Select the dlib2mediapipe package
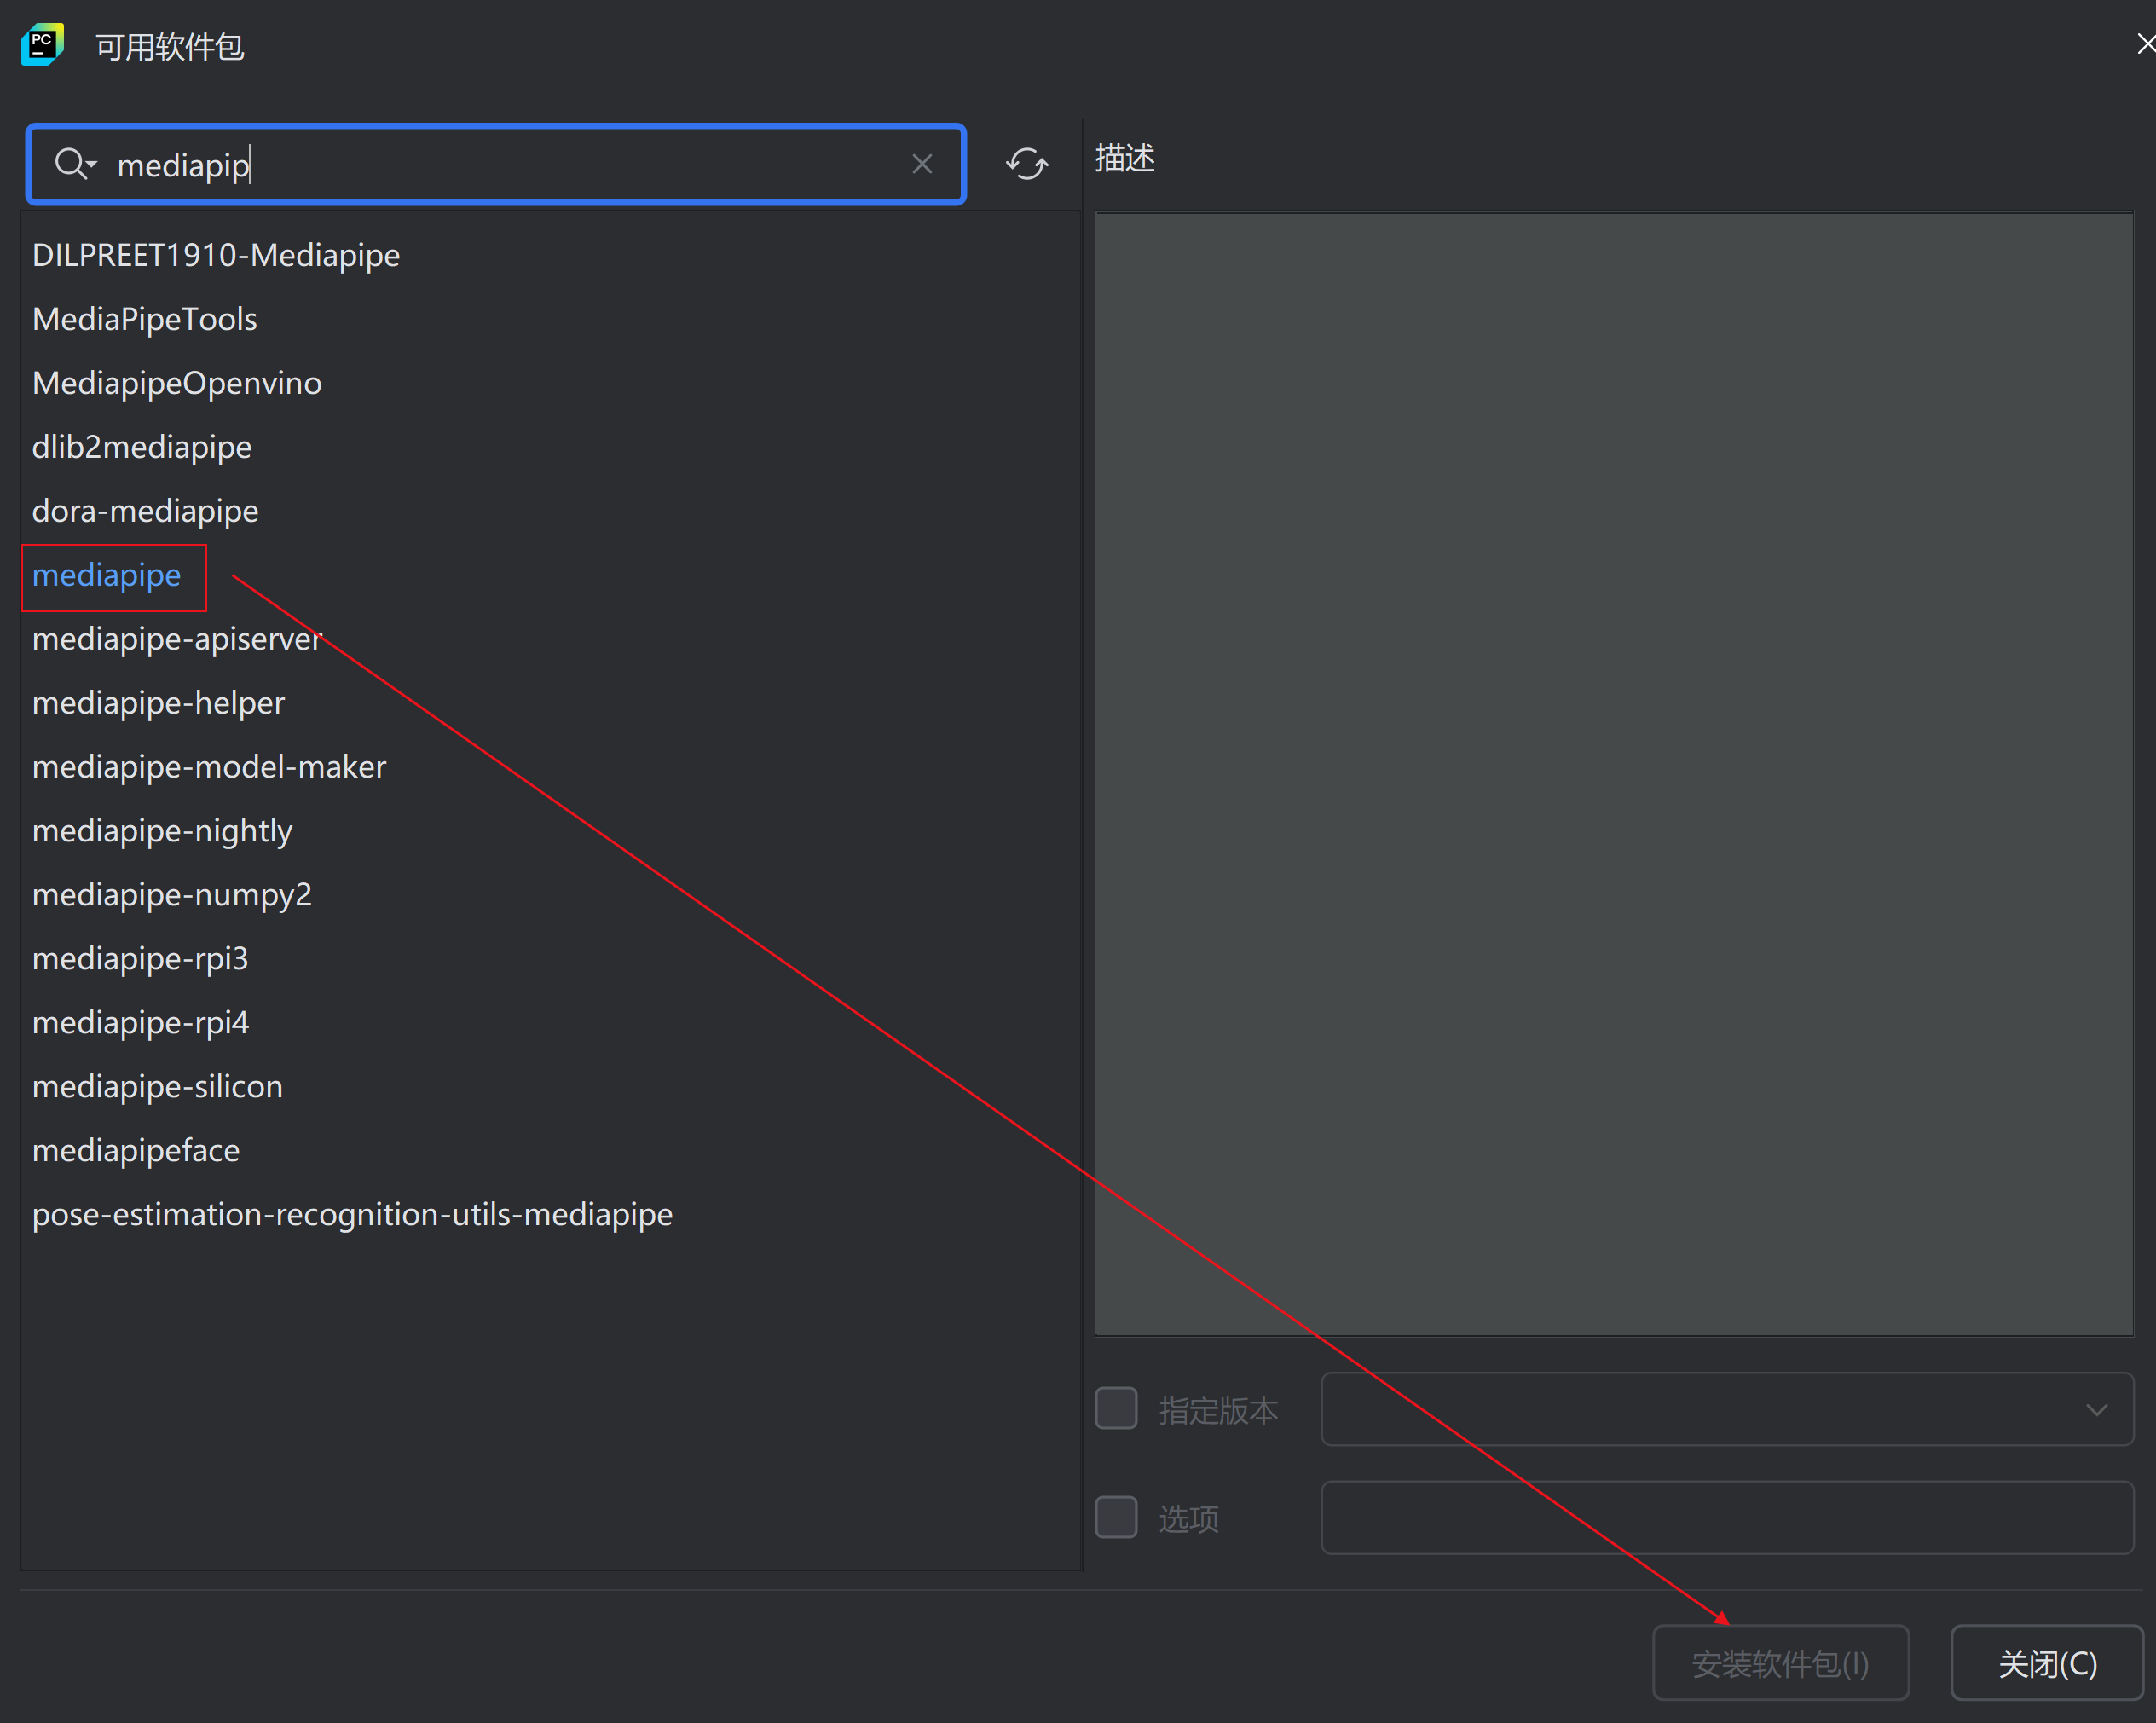Image resolution: width=2156 pixels, height=1723 pixels. click(x=142, y=448)
